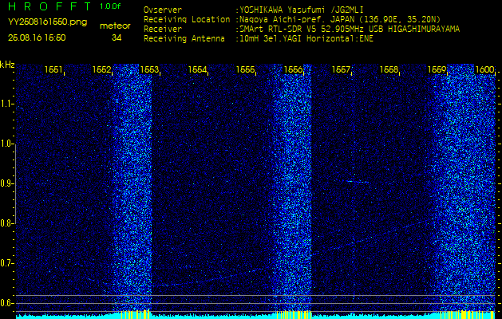Screen dimensions: 502x319
Task: Click the HROFFT program title
Action: point(51,6)
